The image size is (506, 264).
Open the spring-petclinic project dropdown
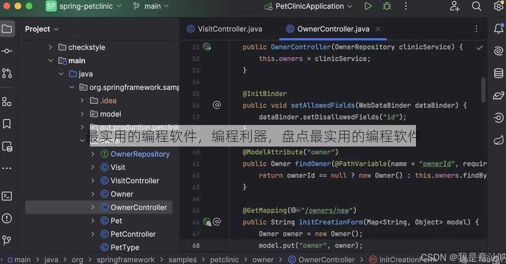pyautogui.click(x=84, y=6)
